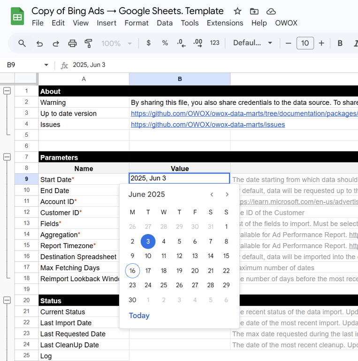Select row 21 header
Image resolution: width=358 pixels, height=361 pixels.
[26, 311]
